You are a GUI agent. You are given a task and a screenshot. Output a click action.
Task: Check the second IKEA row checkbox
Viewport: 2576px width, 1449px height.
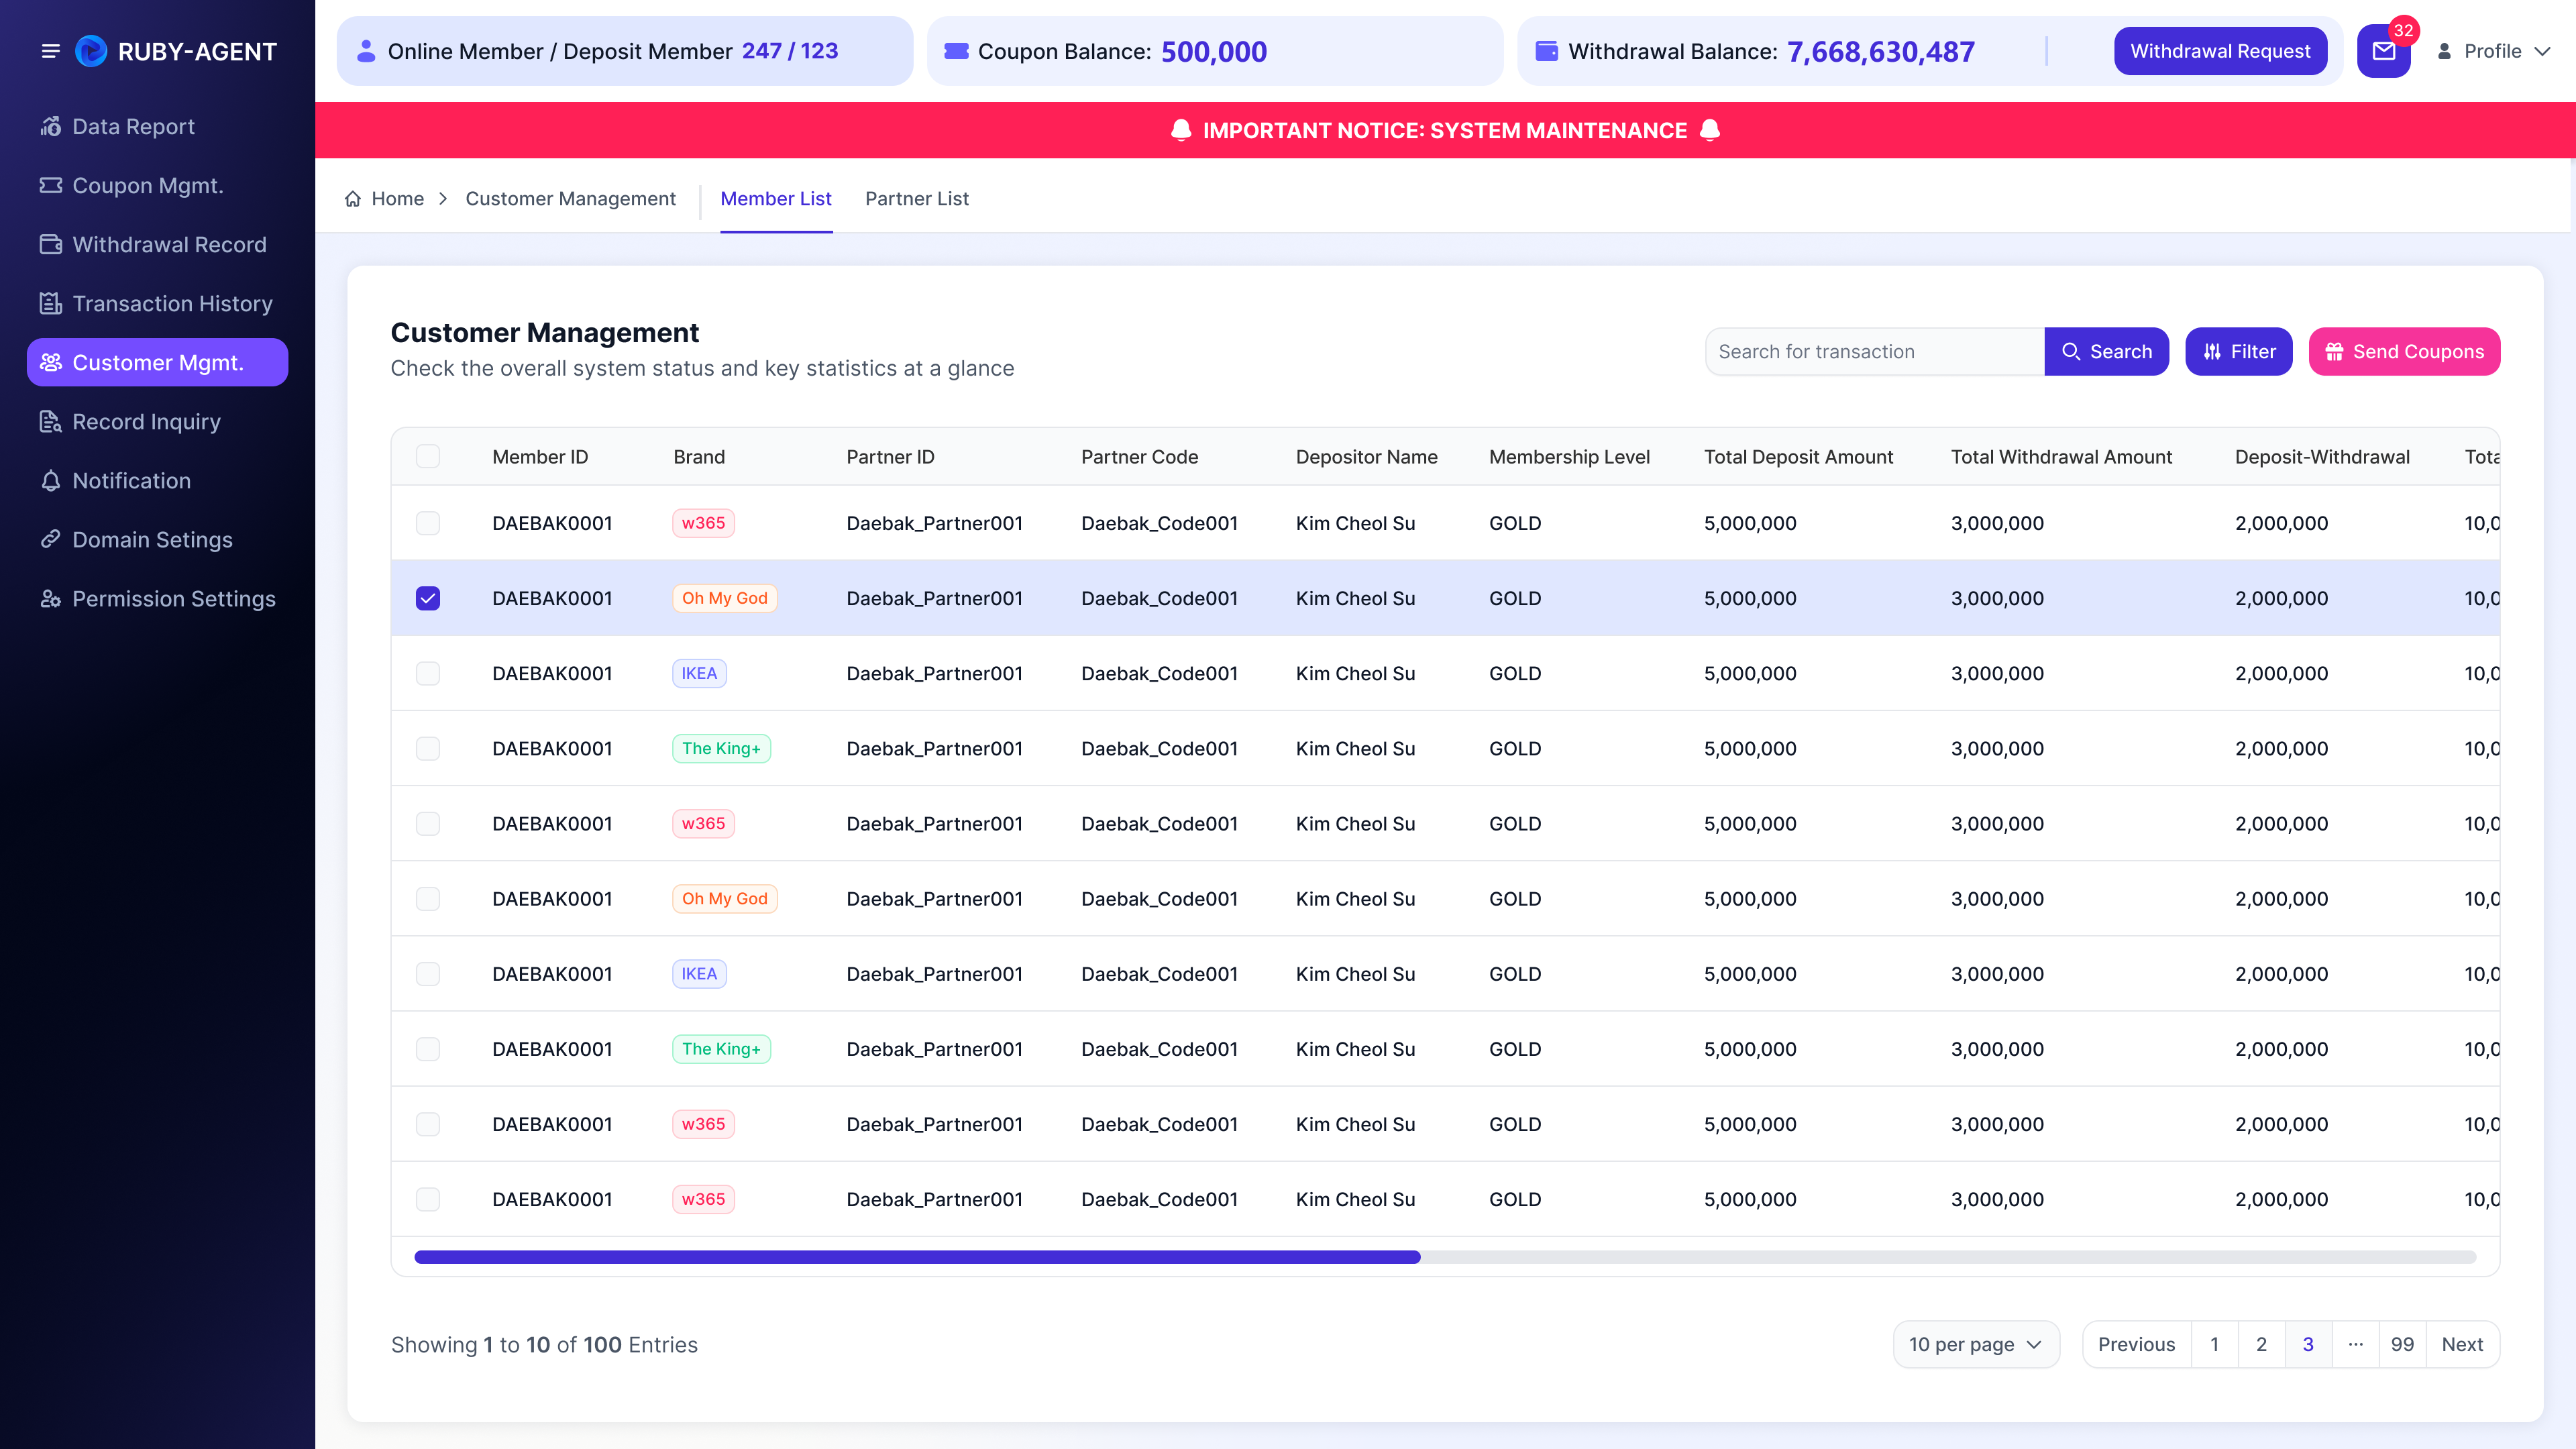coord(428,974)
